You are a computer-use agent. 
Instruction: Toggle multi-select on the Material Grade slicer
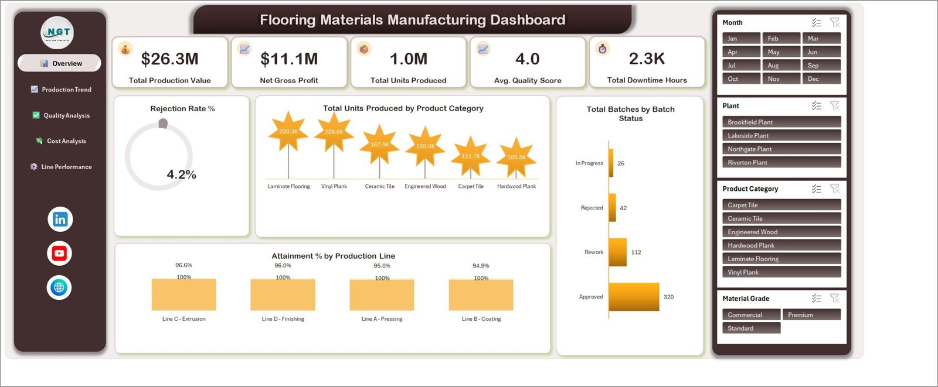point(816,299)
